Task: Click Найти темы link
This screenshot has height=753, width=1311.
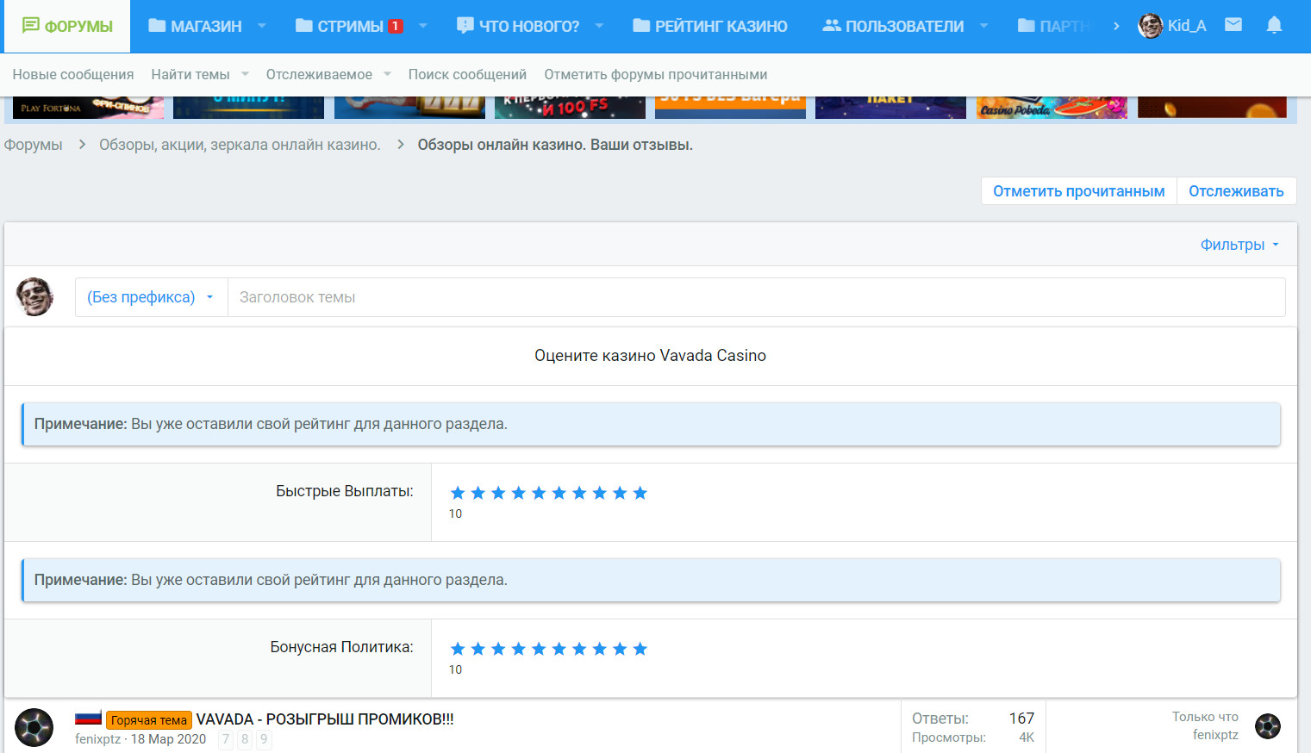Action: point(190,75)
